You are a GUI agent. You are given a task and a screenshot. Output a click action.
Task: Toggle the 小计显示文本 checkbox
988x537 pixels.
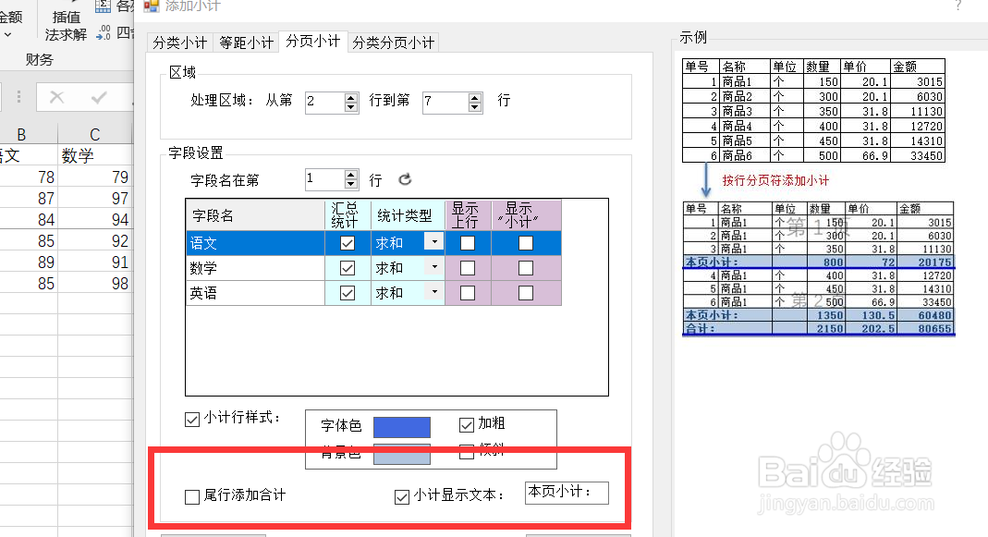click(402, 497)
